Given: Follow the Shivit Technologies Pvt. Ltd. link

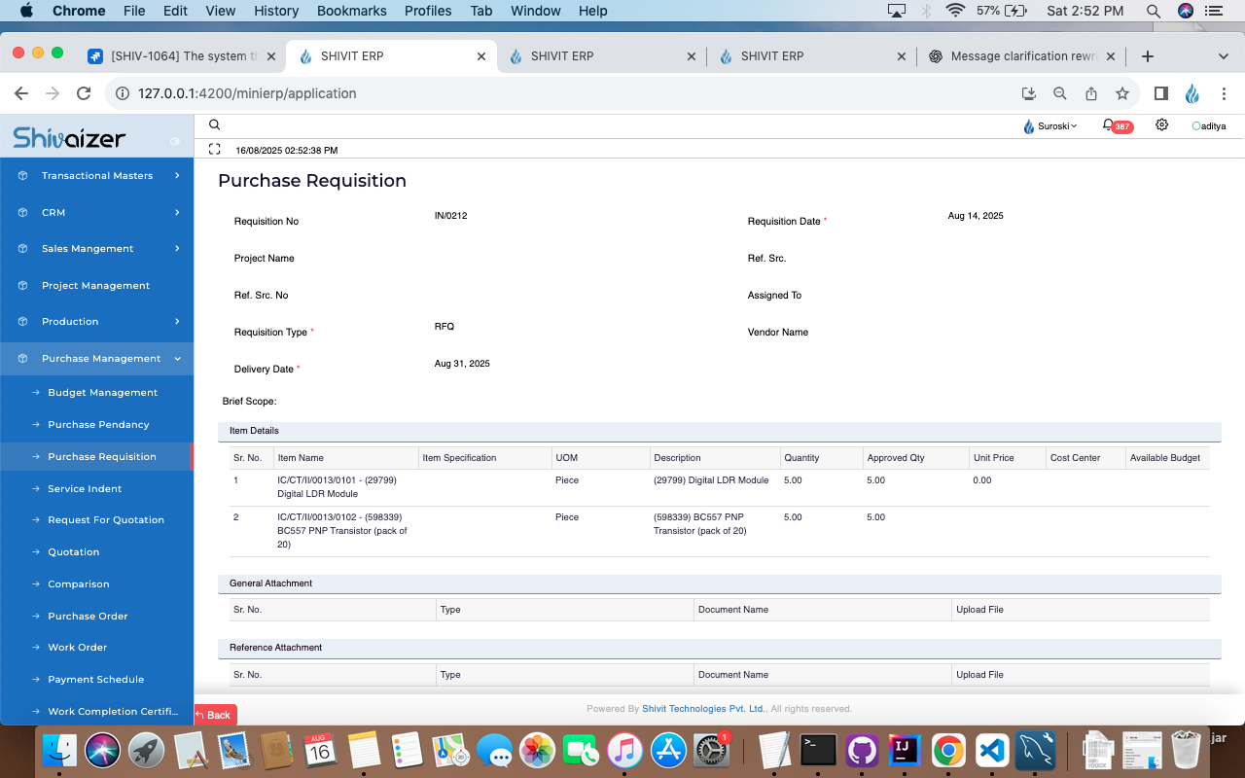Looking at the screenshot, I should pos(703,709).
